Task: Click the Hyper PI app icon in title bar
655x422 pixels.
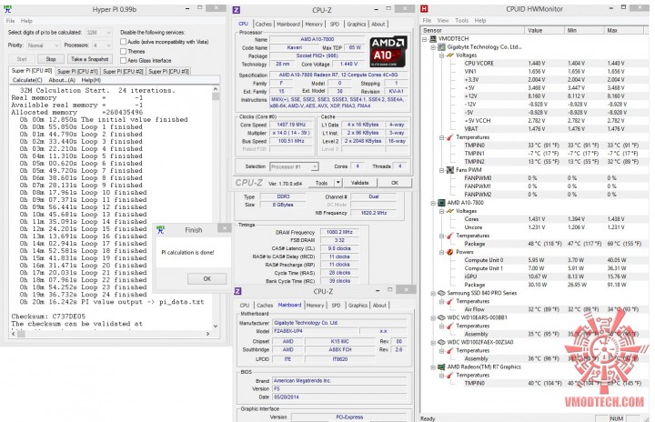Action: 7,9
